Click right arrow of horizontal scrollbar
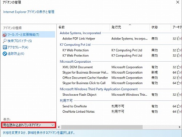The height and width of the screenshot is (137, 182). [179, 127]
